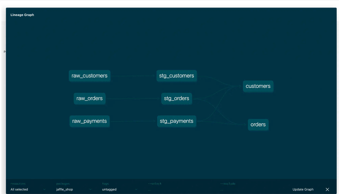Select the raw_customers node

(x=89, y=76)
